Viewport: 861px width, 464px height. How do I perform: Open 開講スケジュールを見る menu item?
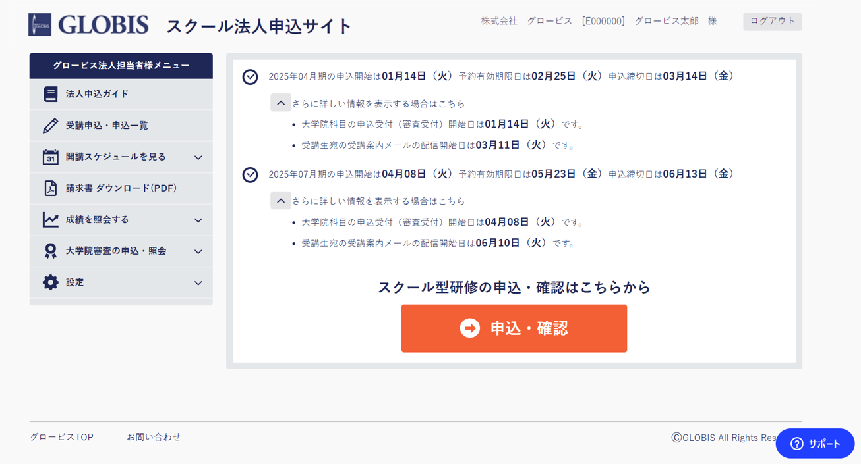tap(121, 157)
